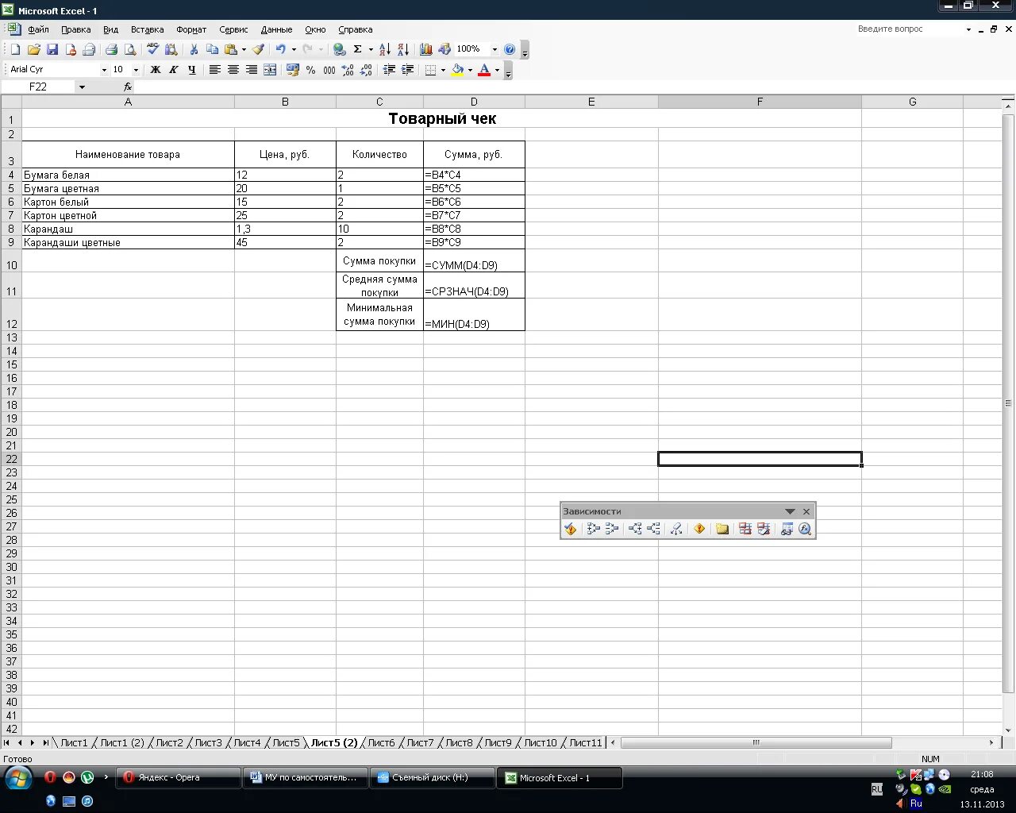
Task: Apply percent style format
Action: click(311, 70)
